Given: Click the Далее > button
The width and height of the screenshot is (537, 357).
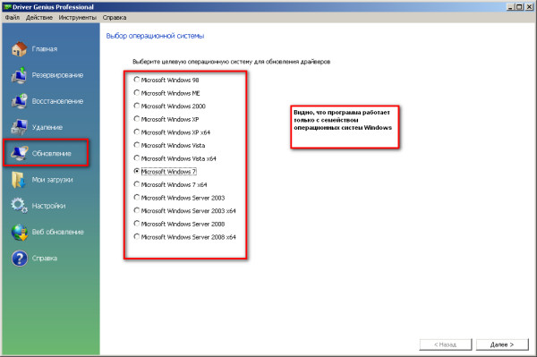Looking at the screenshot, I should tap(502, 344).
